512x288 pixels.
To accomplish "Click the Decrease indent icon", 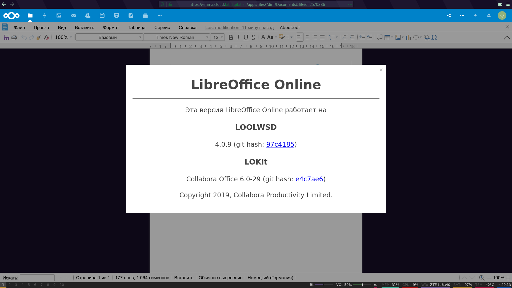I will point(370,37).
